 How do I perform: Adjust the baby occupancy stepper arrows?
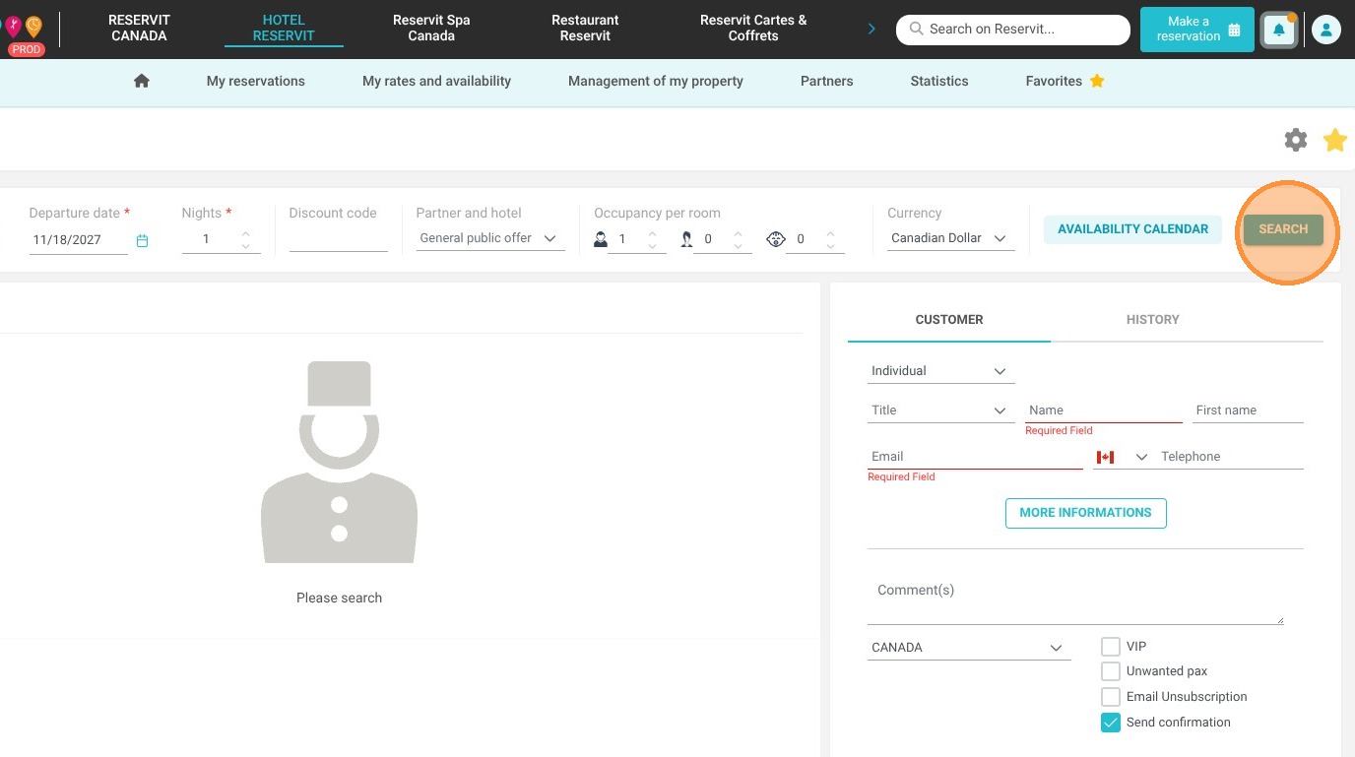click(x=830, y=239)
